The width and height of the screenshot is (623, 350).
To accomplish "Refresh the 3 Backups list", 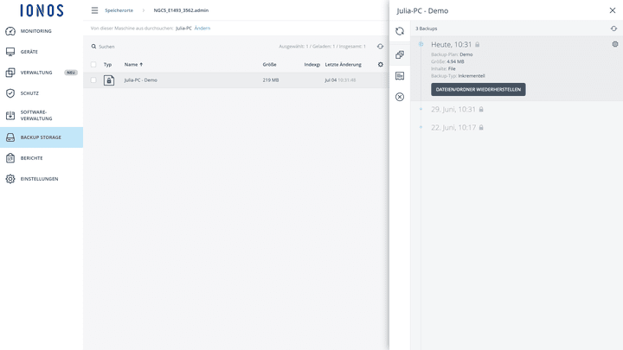I will pos(613,29).
